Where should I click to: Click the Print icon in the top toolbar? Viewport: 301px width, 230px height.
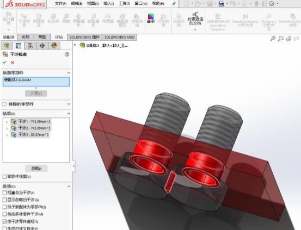click(222, 4)
